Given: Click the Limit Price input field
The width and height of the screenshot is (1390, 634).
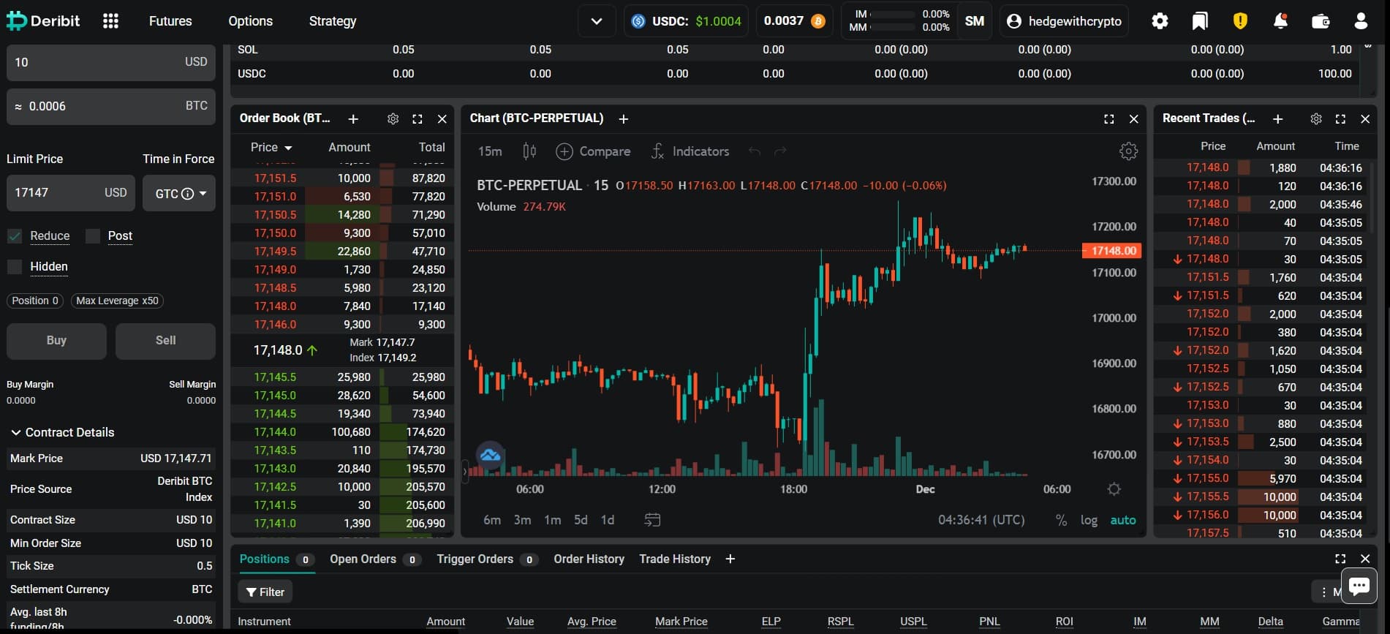Looking at the screenshot, I should 71,193.
